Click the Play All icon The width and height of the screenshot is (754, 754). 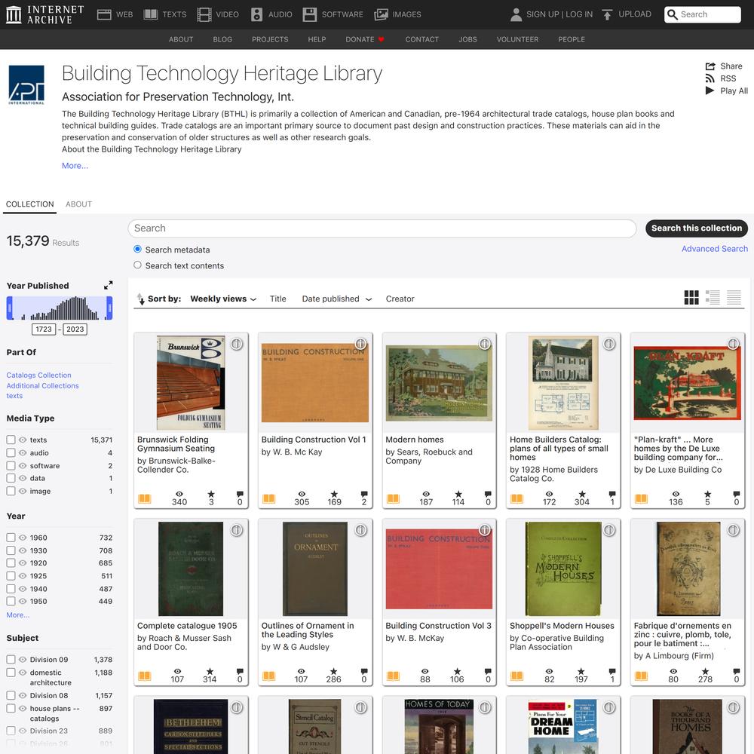(x=710, y=90)
